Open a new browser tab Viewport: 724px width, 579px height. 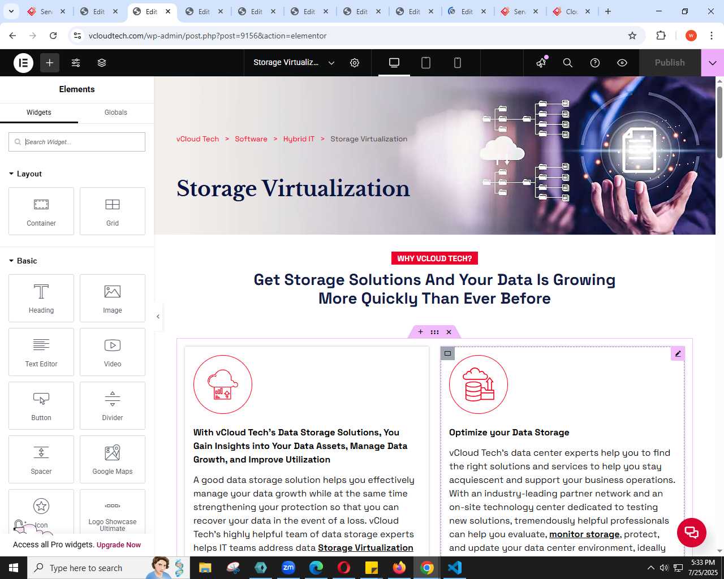click(608, 11)
